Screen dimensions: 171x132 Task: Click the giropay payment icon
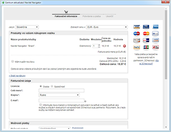pyautogui.click(x=146, y=40)
